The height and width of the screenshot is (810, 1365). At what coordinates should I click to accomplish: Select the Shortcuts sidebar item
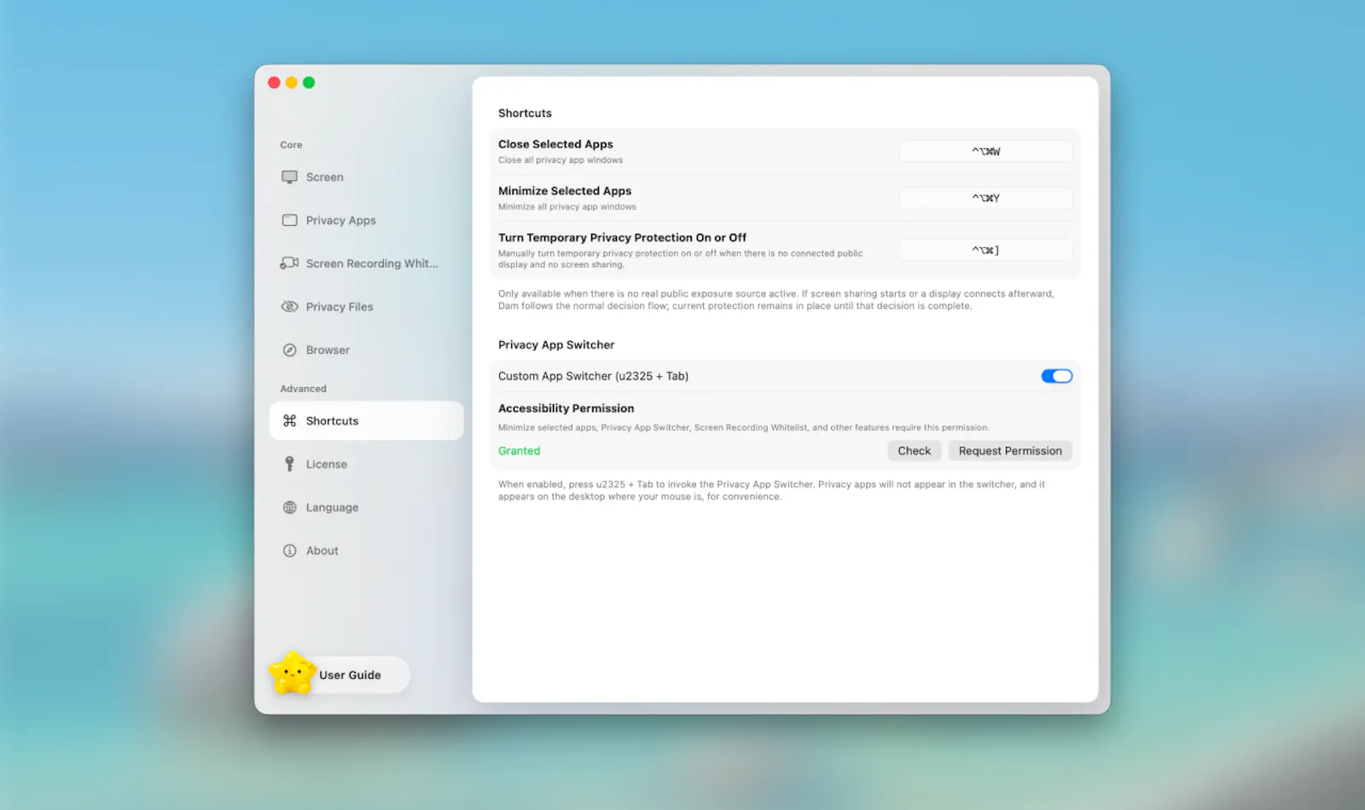367,421
